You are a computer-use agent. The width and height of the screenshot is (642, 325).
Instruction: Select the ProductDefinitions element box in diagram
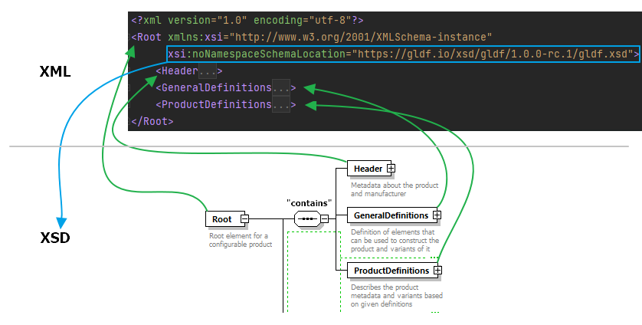391,271
